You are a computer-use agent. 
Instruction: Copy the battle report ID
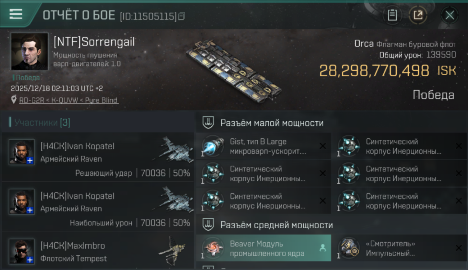(x=181, y=16)
